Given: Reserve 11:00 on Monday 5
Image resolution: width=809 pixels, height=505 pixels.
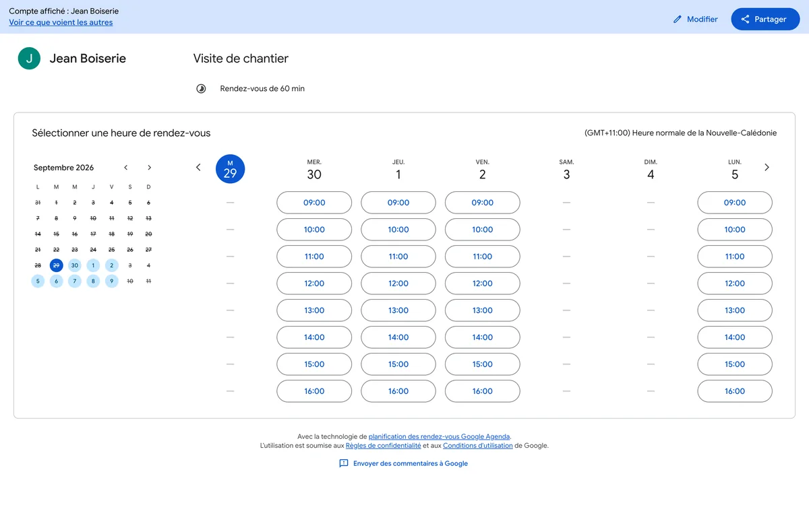Looking at the screenshot, I should coord(735,257).
